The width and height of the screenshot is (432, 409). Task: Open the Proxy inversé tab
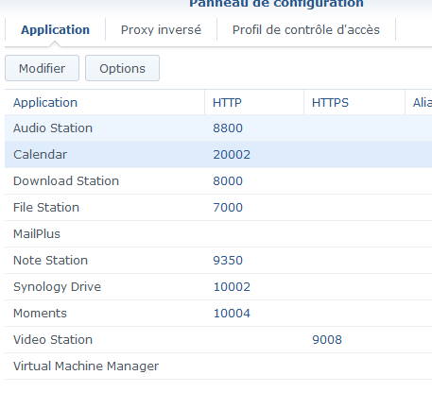(x=161, y=29)
